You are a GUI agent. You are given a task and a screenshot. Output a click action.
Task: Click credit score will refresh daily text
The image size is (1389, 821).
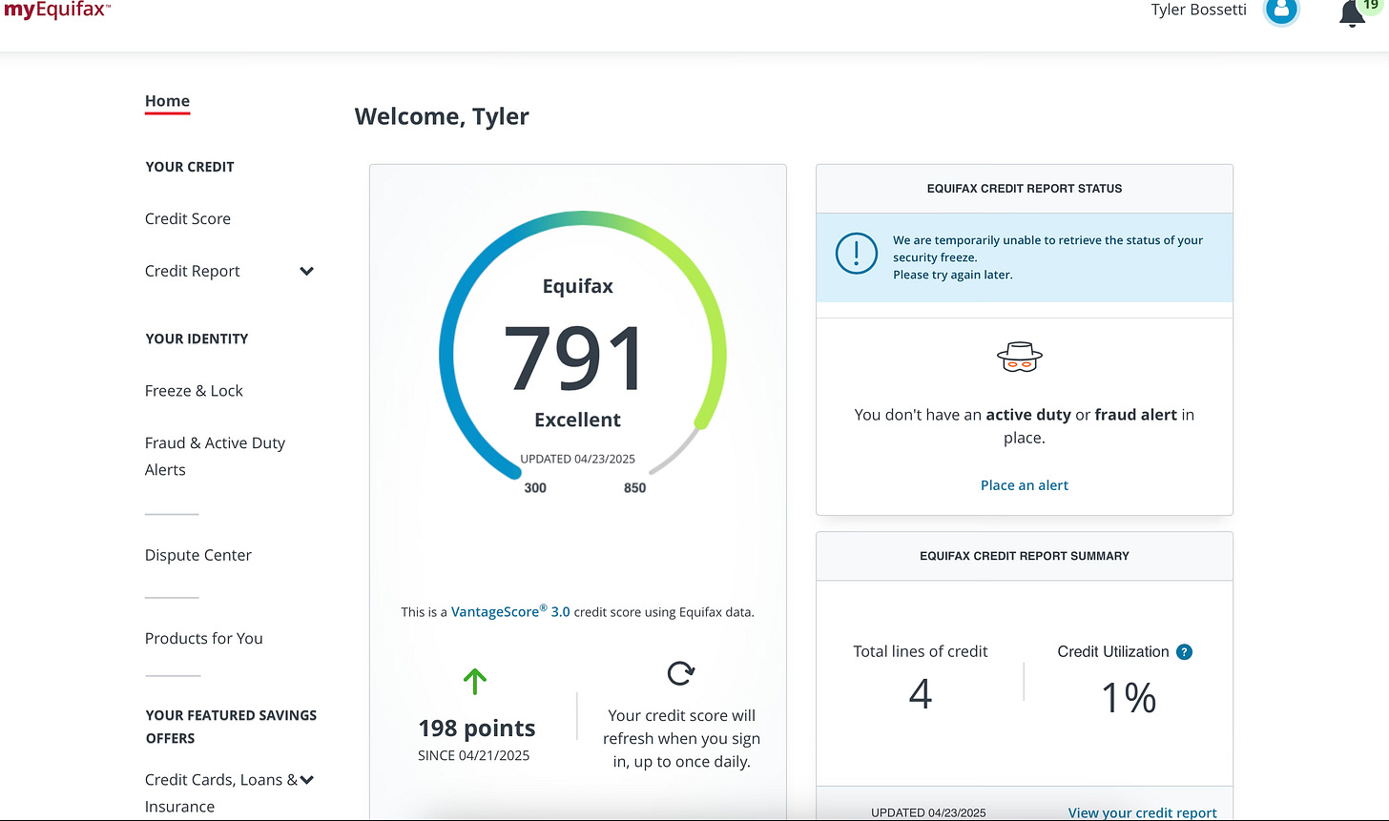[681, 739]
